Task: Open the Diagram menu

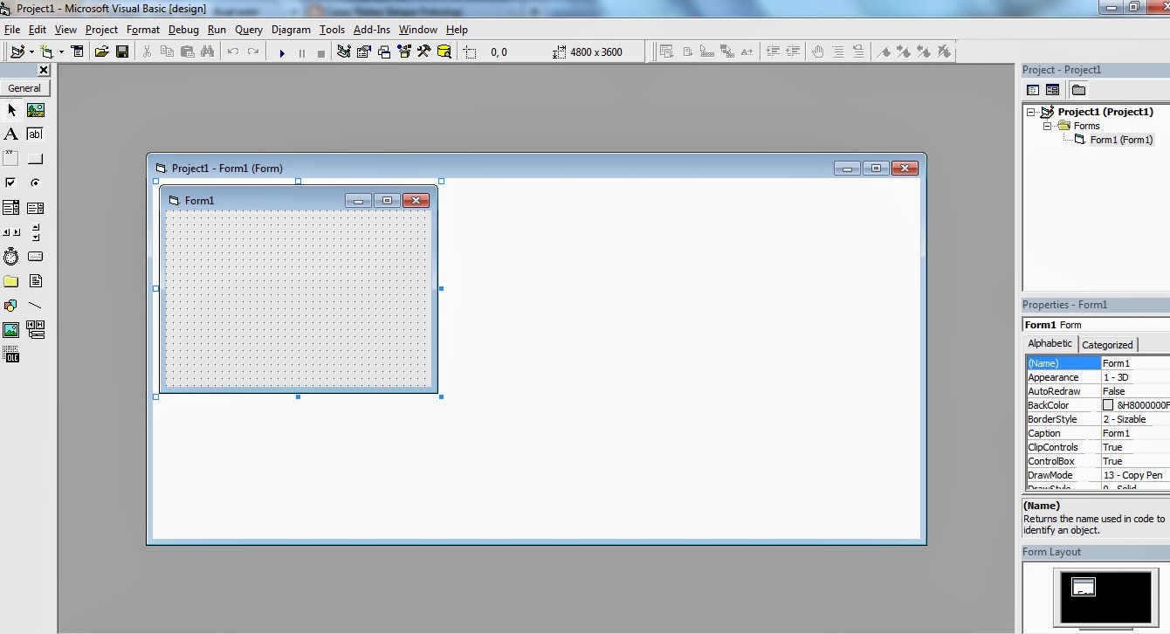Action: [291, 30]
